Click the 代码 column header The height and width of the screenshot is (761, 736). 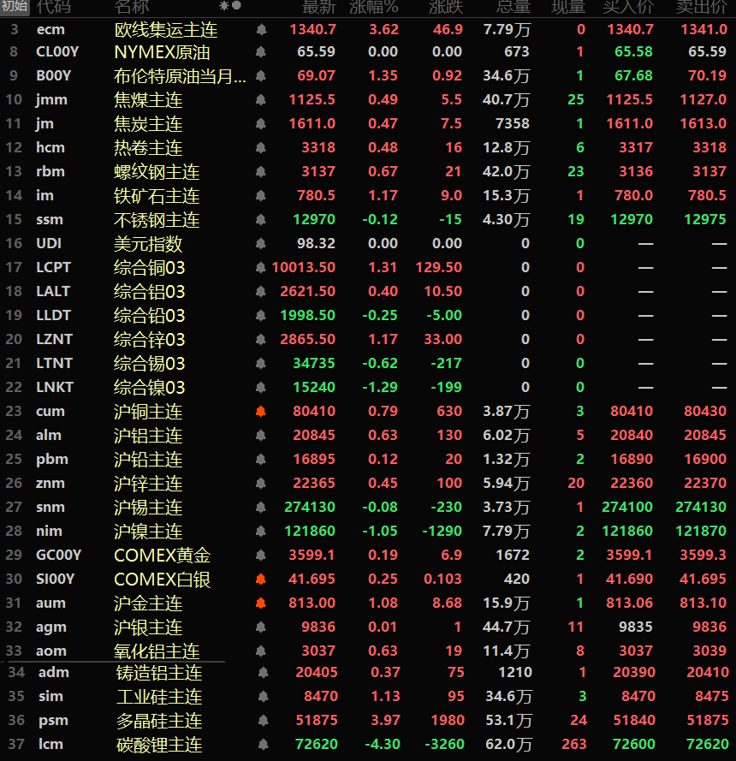pyautogui.click(x=53, y=7)
